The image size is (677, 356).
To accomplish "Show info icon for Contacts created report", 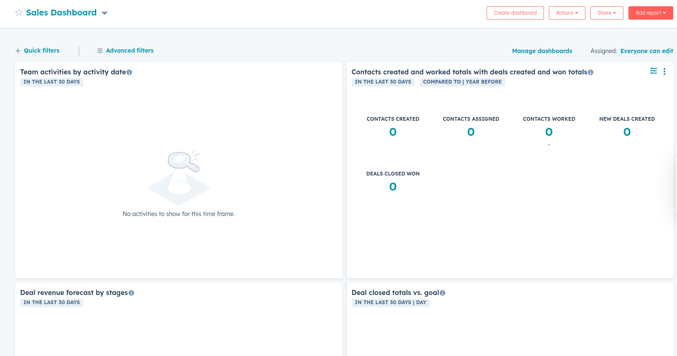I will click(x=590, y=72).
